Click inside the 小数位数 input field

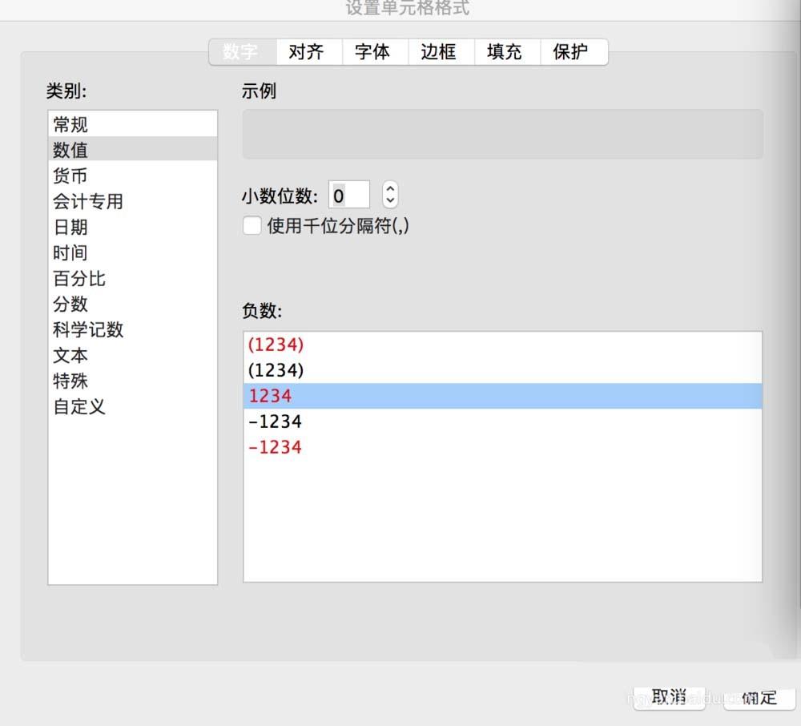(348, 194)
